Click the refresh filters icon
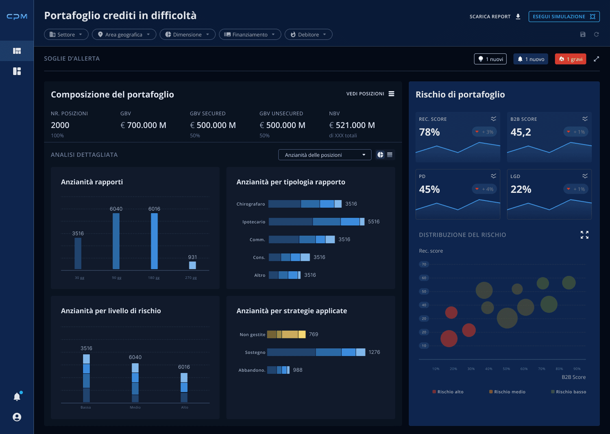Image resolution: width=610 pixels, height=434 pixels. coord(596,34)
